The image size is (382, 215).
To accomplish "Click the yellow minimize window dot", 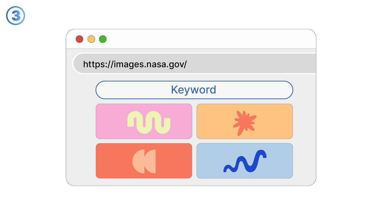I will pos(91,39).
